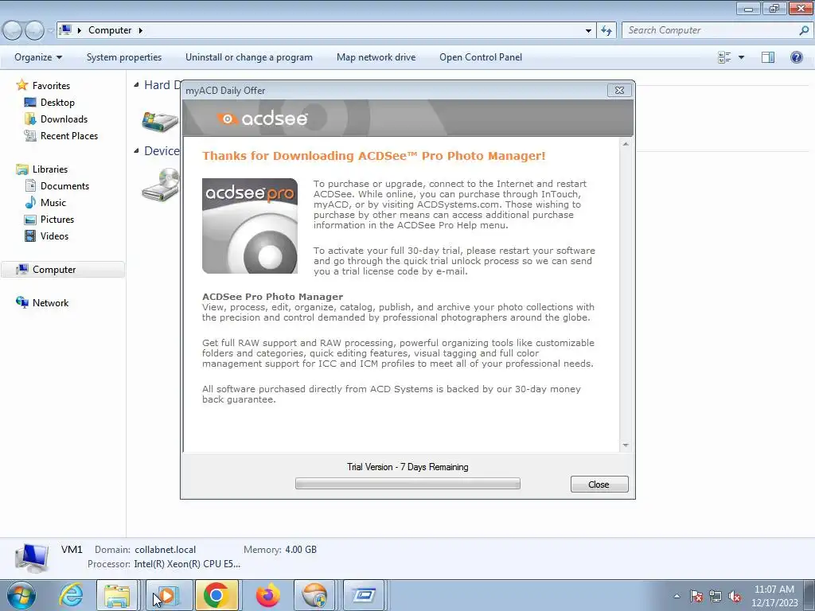Click the Action Center flag icon
The image size is (815, 611).
point(696,596)
